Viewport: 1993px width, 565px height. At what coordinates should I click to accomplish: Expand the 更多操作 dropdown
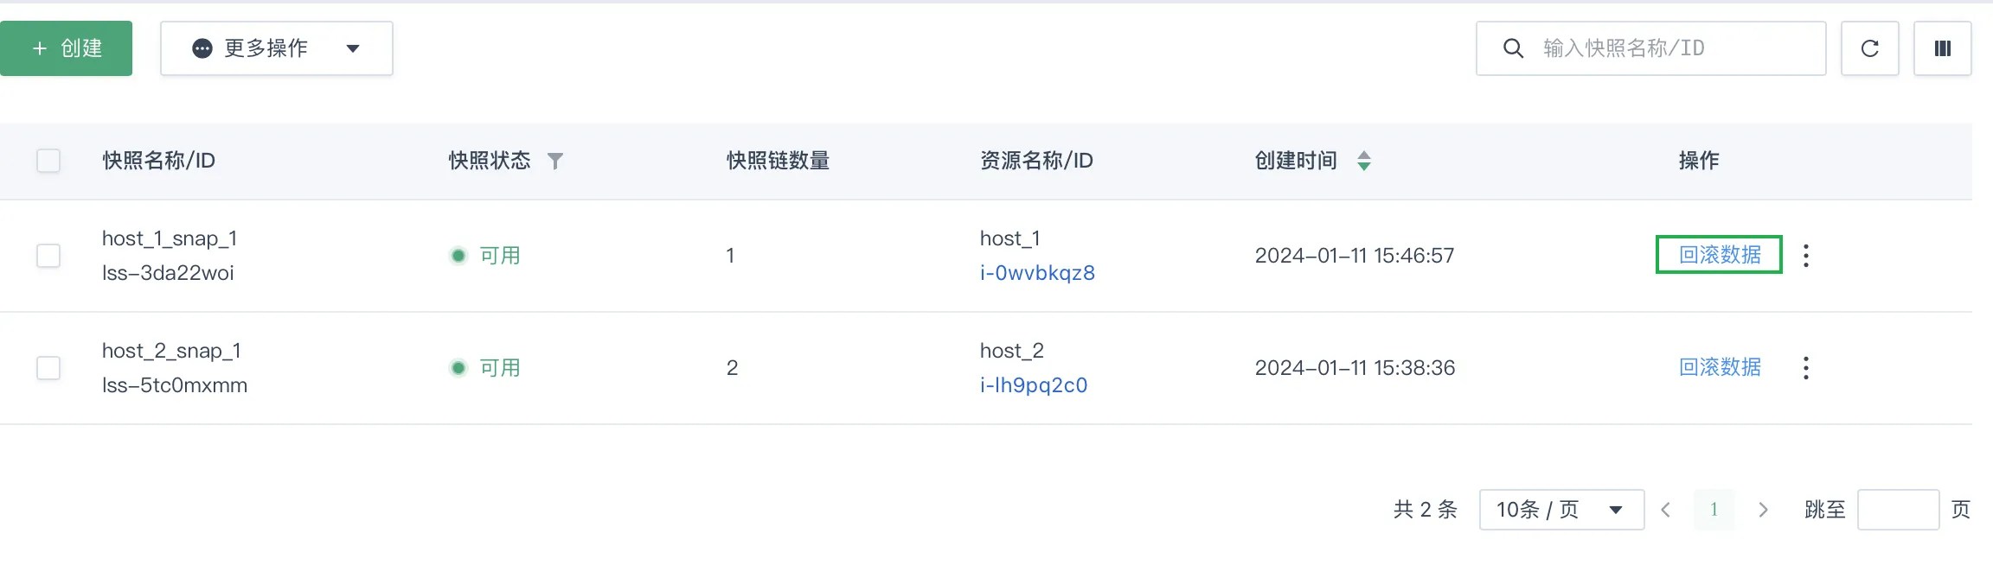pos(277,48)
